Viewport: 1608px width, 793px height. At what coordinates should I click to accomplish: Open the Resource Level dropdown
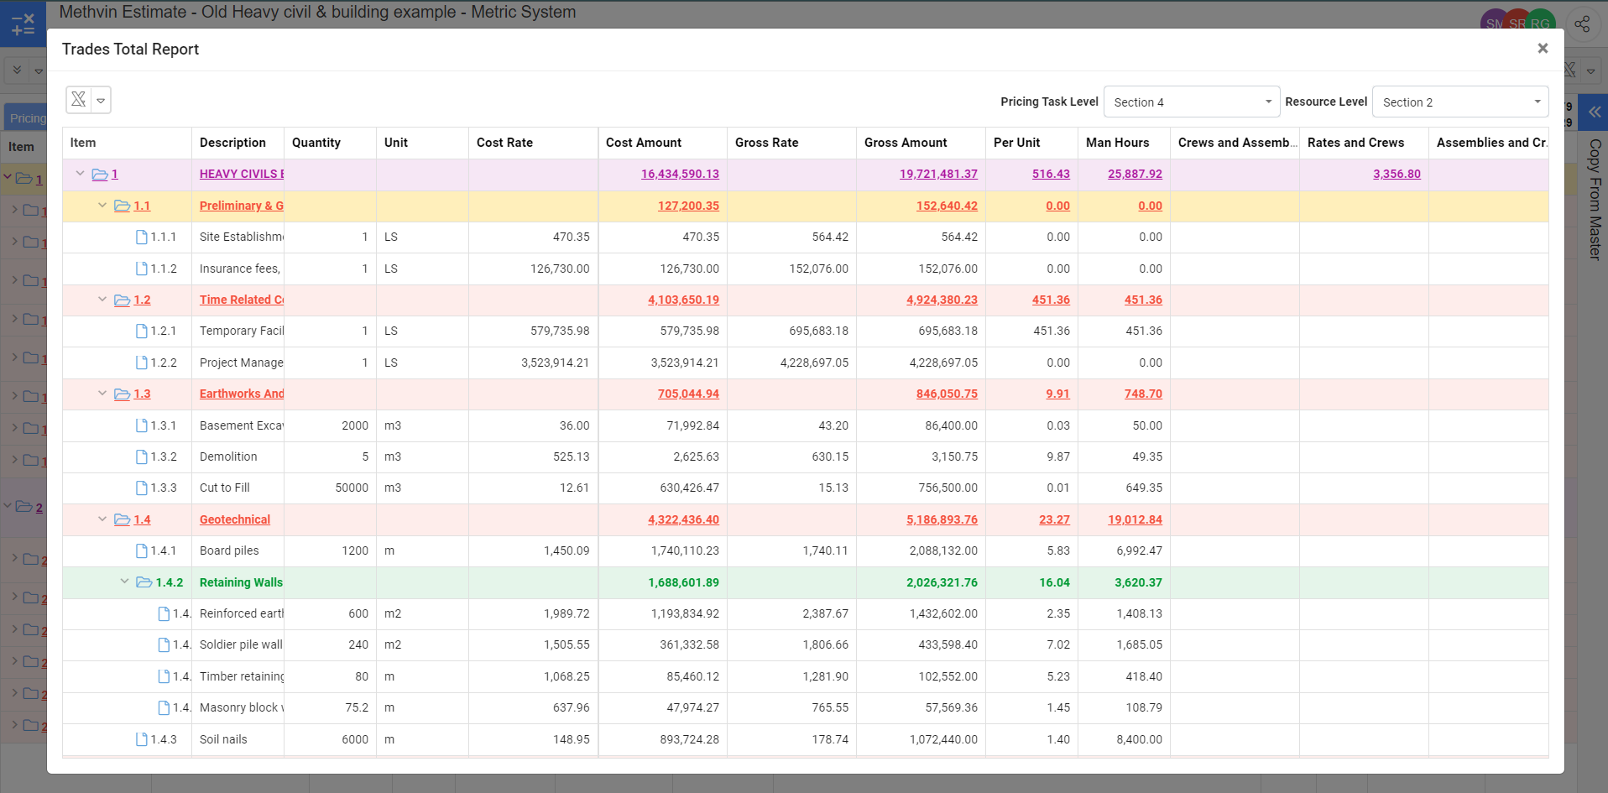1459,102
